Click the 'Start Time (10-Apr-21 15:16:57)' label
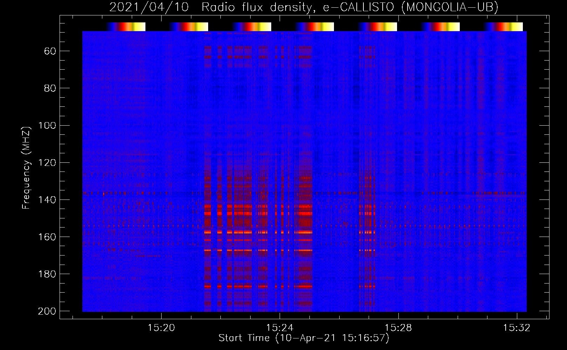The image size is (567, 350). [304, 338]
